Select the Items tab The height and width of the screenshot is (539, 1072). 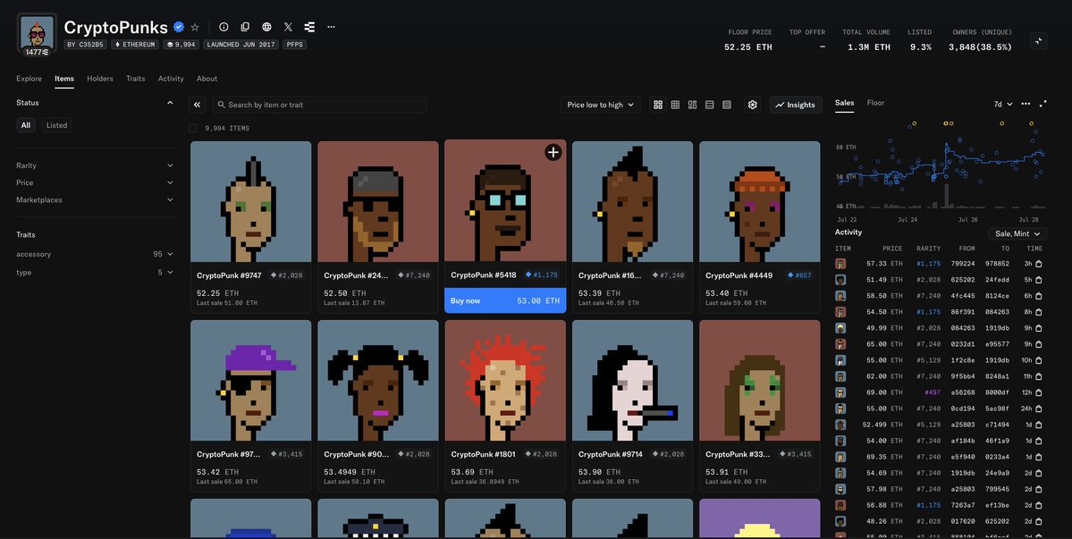(64, 79)
